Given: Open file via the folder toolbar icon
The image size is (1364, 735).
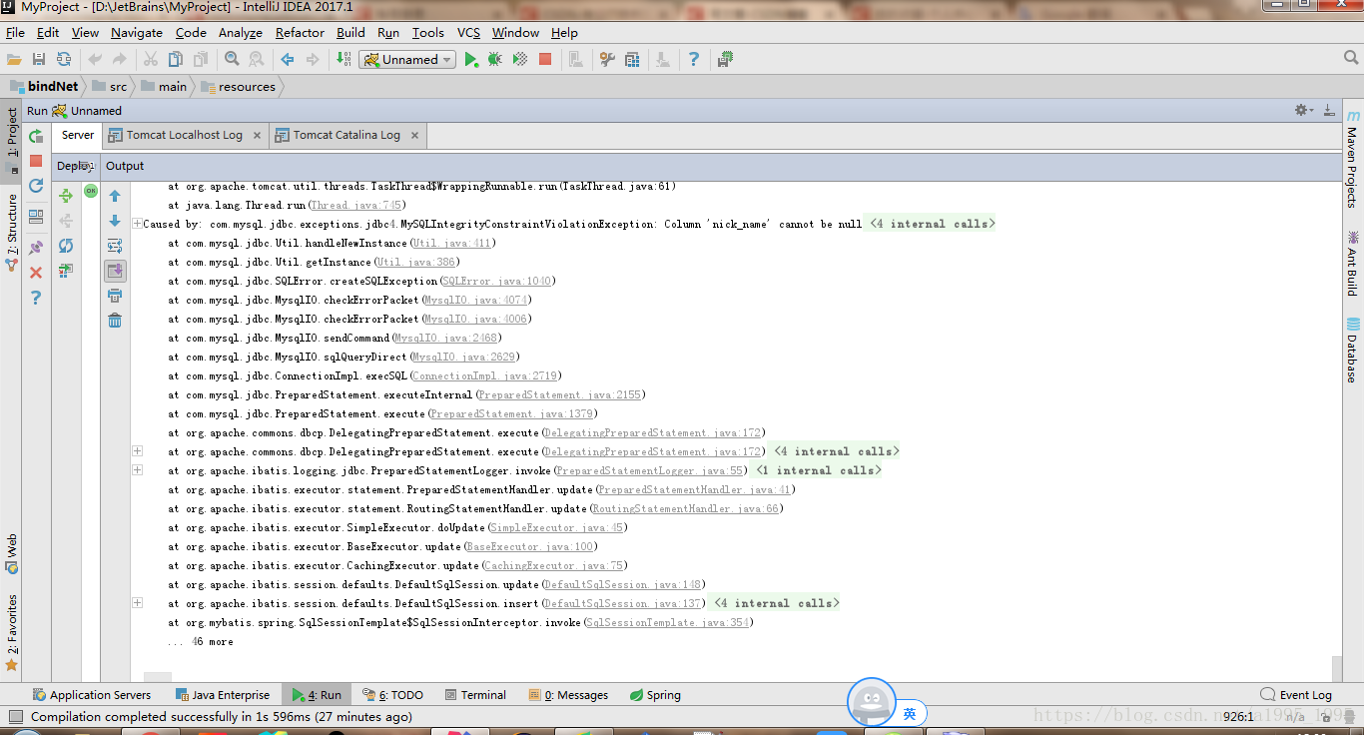Looking at the screenshot, I should point(14,60).
